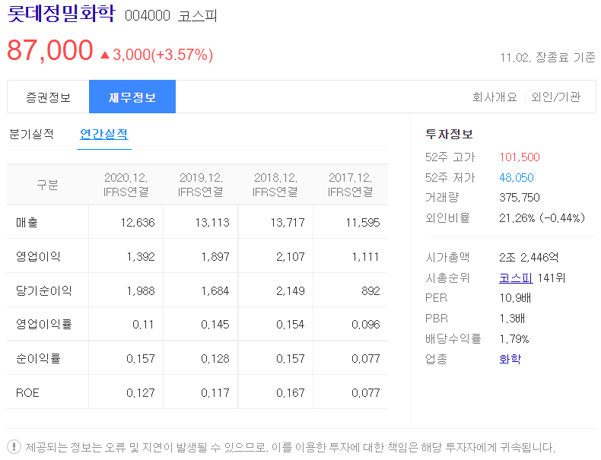
Task: Click the 2019 당기순이익 value 1,684
Action: tap(215, 290)
